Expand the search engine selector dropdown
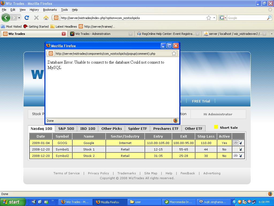 click(x=223, y=18)
